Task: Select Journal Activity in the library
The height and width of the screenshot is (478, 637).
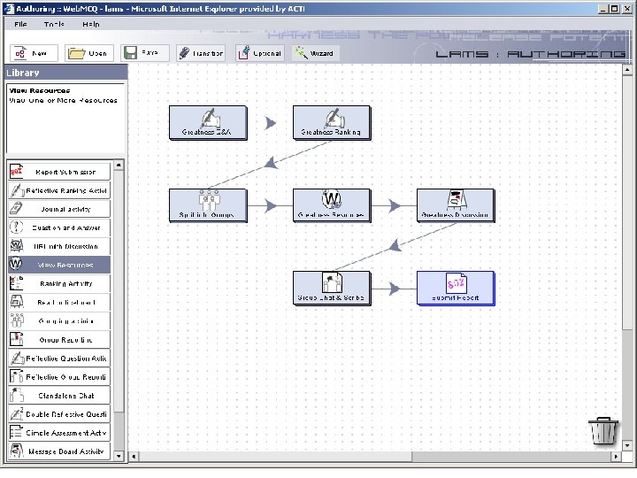Action: pos(59,209)
